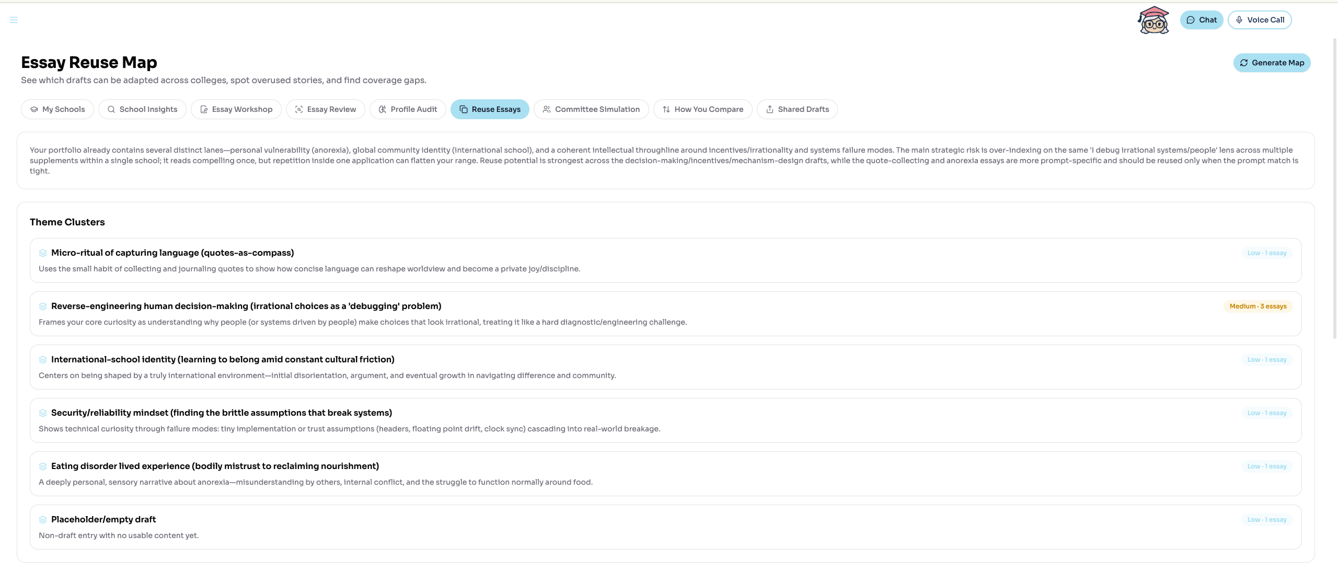This screenshot has width=1338, height=571.
Task: Open the Shared Drafts tab
Action: 797,109
